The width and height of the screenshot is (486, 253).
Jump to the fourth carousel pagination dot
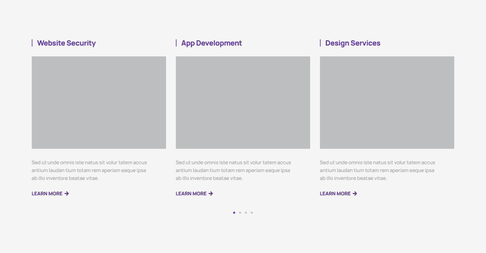tap(252, 213)
